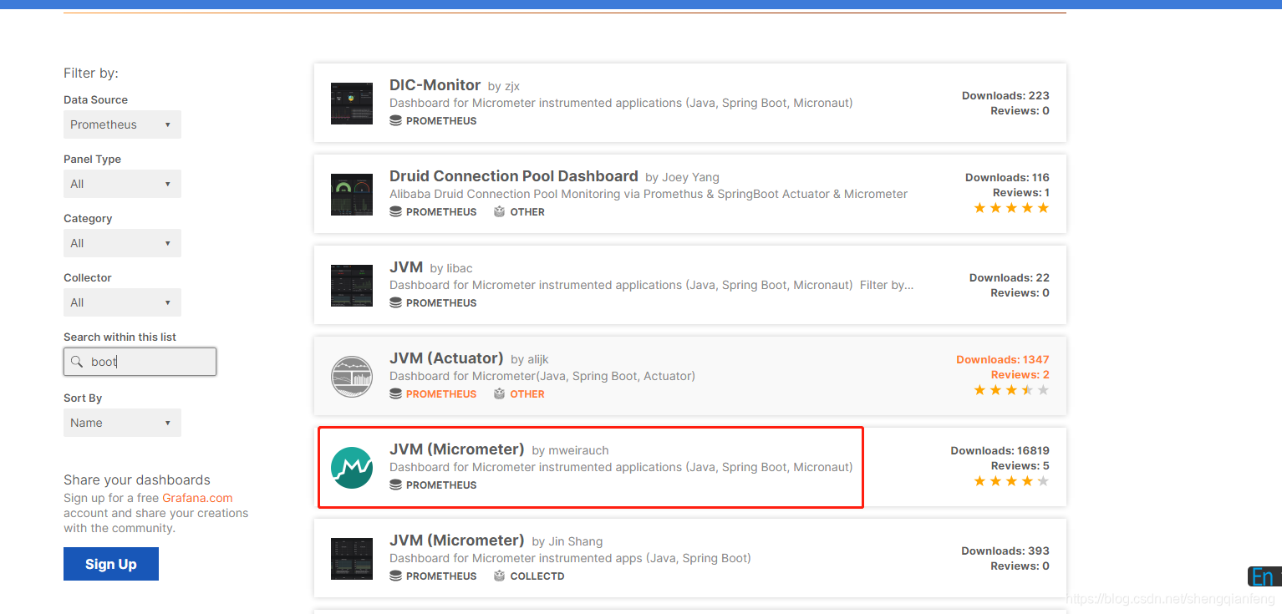Viewport: 1282px width, 614px height.
Task: Open the Category filter dropdown
Action: click(x=122, y=243)
